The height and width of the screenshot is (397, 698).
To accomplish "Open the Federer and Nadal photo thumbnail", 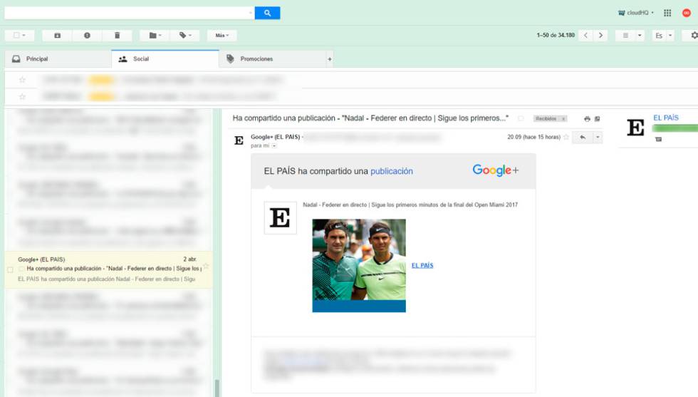I will [x=359, y=265].
